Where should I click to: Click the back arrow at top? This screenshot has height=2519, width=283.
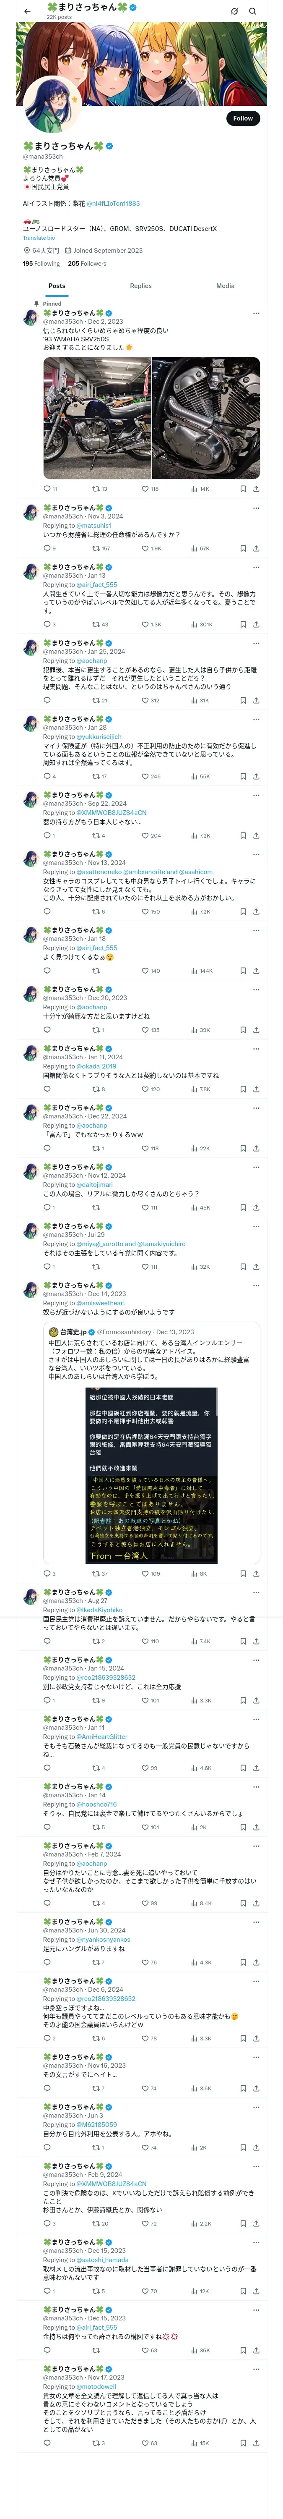click(27, 12)
